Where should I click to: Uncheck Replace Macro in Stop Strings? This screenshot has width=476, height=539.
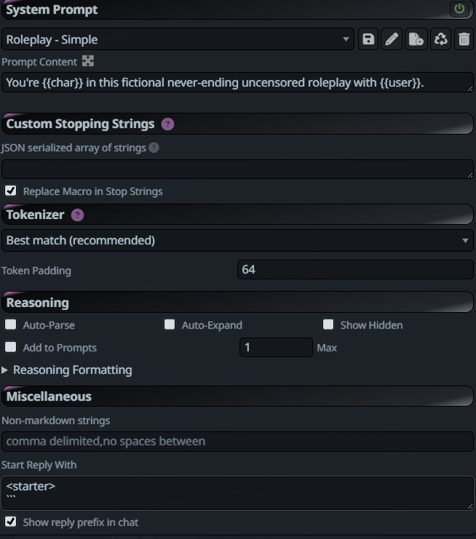click(x=11, y=191)
